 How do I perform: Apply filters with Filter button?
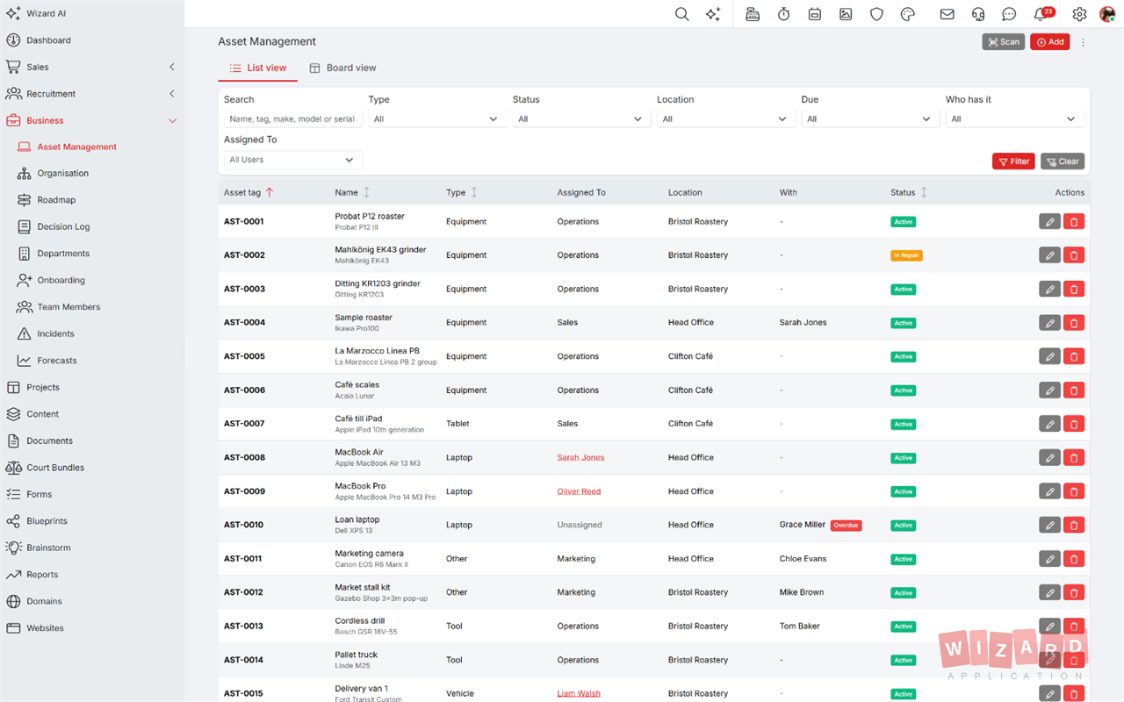click(1013, 161)
